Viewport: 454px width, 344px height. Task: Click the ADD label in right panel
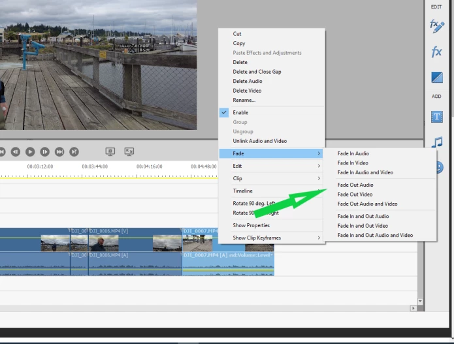[436, 97]
